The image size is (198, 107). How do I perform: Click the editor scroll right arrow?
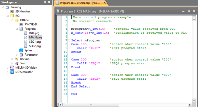(x=190, y=105)
